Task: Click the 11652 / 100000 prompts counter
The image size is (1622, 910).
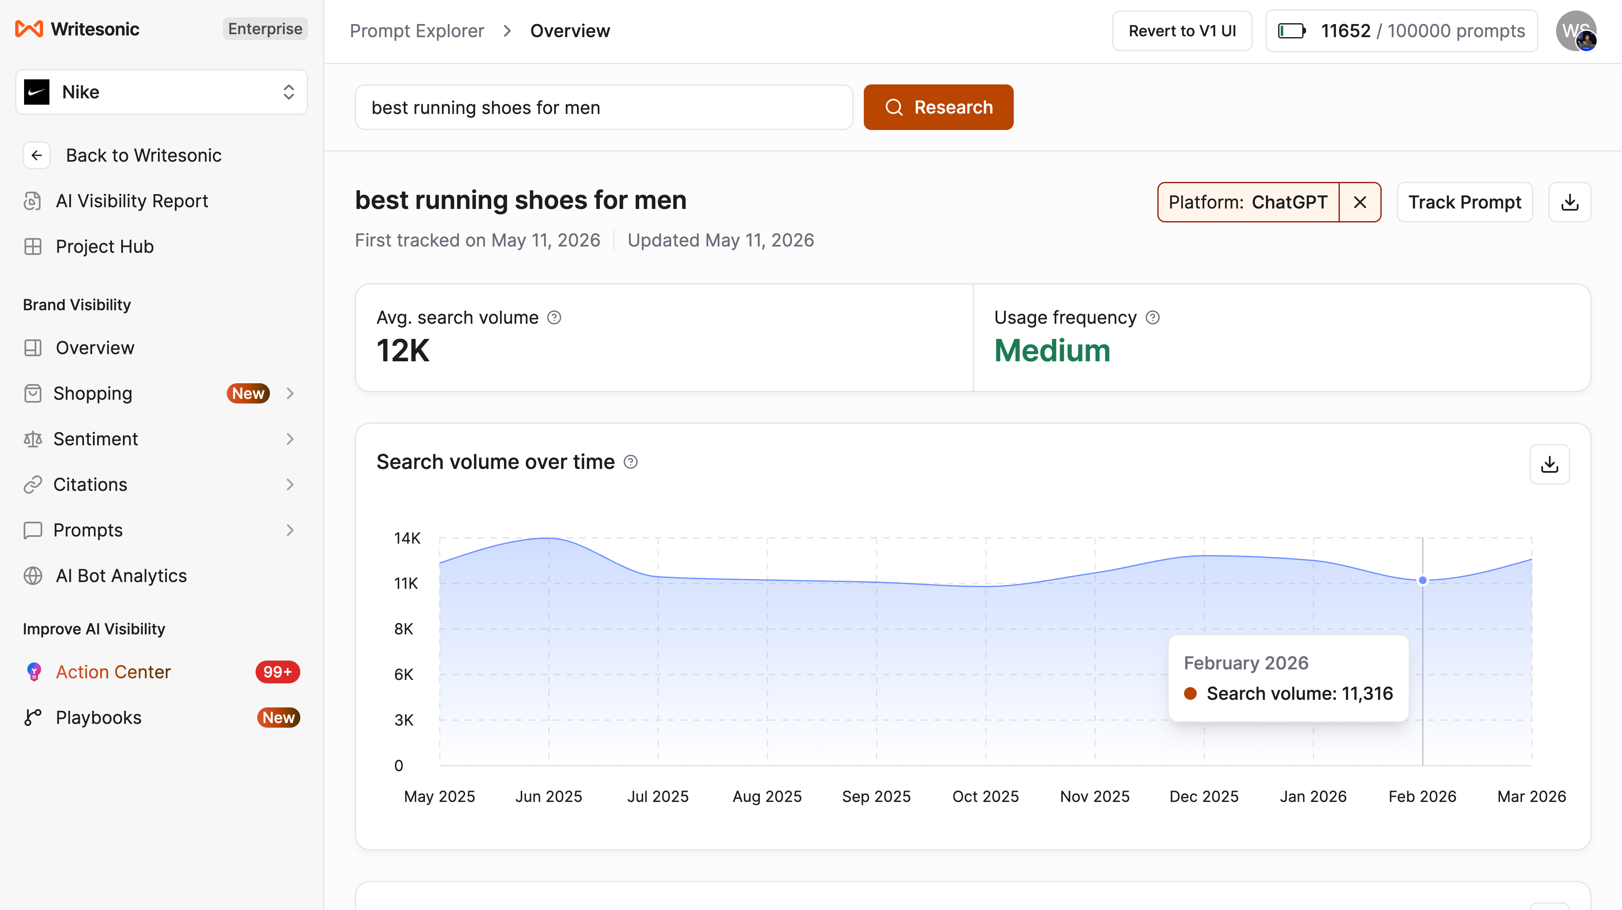Action: click(1402, 31)
